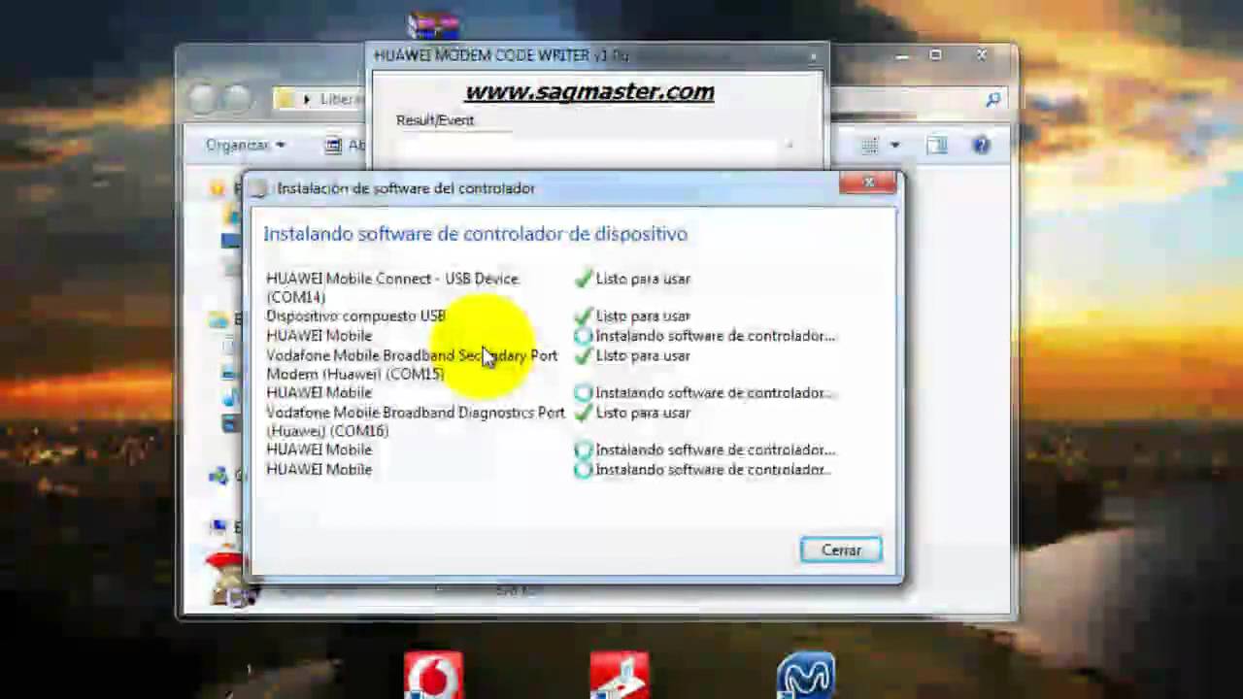Click the Cerrar button in driver dialog
1243x699 pixels.
tap(841, 549)
